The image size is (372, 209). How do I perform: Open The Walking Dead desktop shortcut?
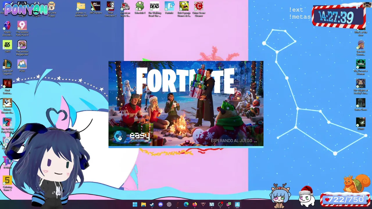pyautogui.click(x=155, y=9)
